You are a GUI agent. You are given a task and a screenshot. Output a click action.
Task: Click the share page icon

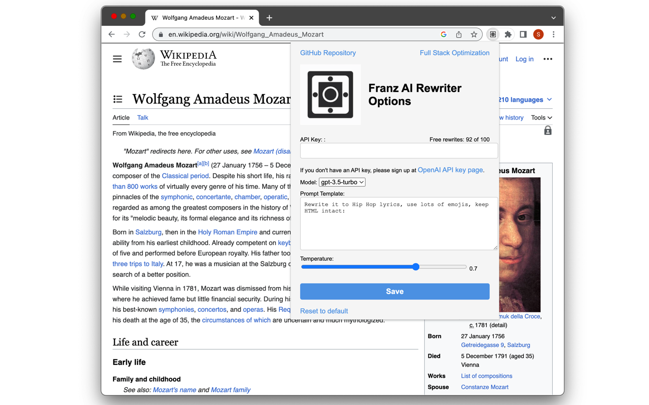459,34
